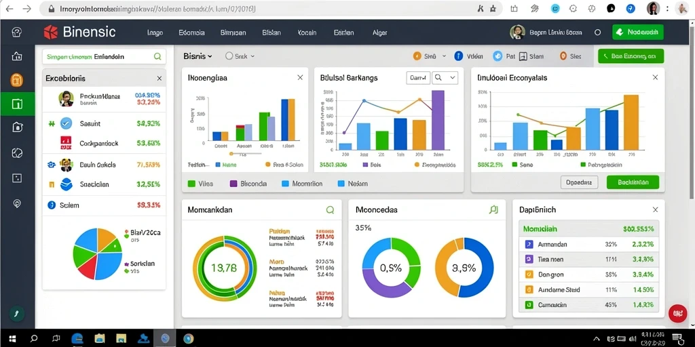The height and width of the screenshot is (347, 695).
Task: Click the green Bedulinlan button
Action: pyautogui.click(x=633, y=182)
